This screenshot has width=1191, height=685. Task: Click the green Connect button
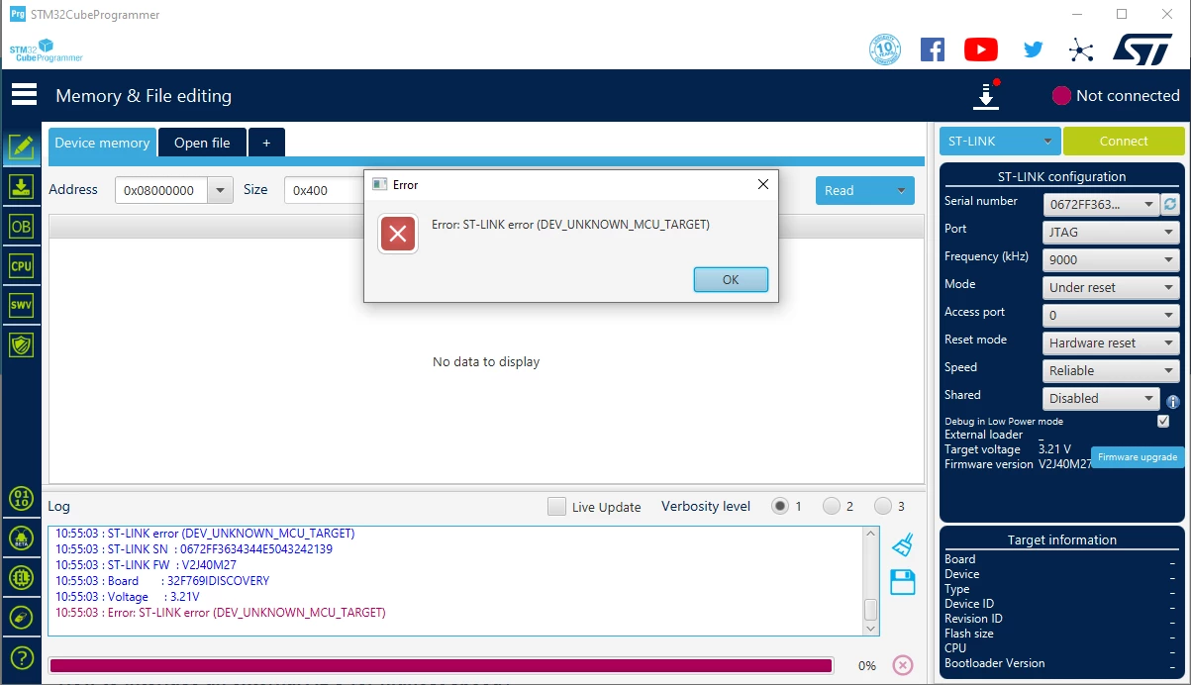pyautogui.click(x=1124, y=141)
